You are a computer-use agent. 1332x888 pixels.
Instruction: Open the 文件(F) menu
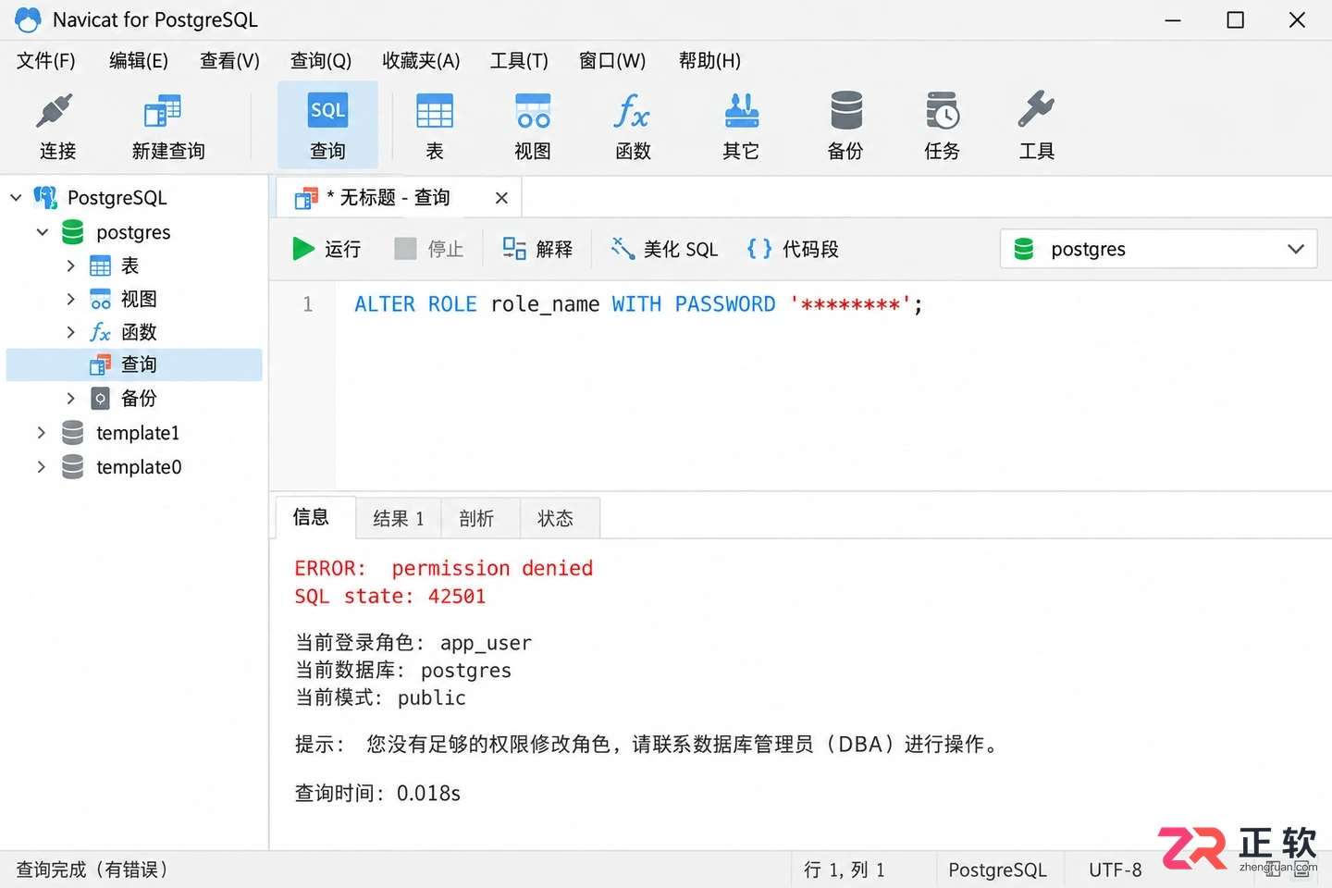[46, 61]
